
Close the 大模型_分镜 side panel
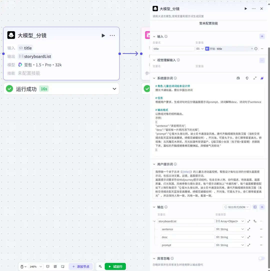(x=261, y=9)
